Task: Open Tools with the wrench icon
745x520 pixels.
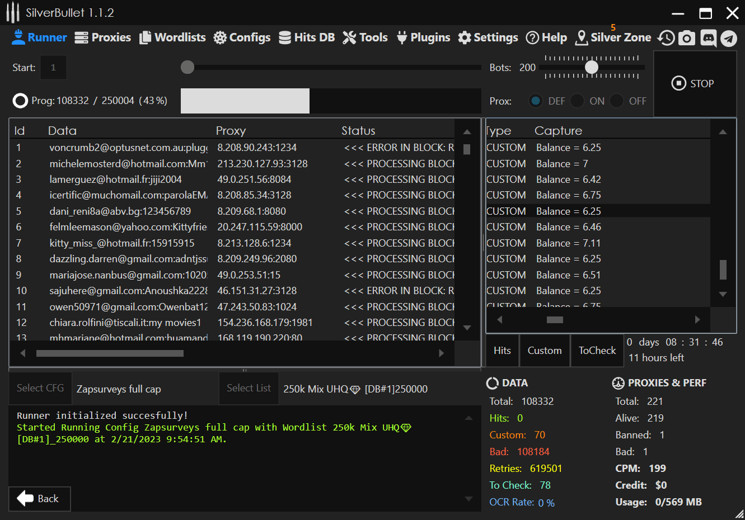Action: 349,37
